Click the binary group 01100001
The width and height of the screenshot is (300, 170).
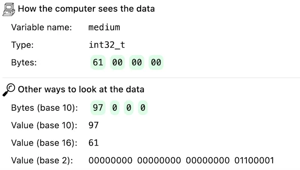coord(254,160)
